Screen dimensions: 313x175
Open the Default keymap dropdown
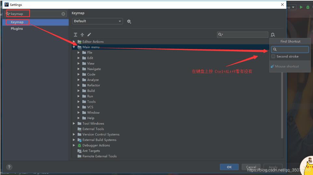point(97,21)
